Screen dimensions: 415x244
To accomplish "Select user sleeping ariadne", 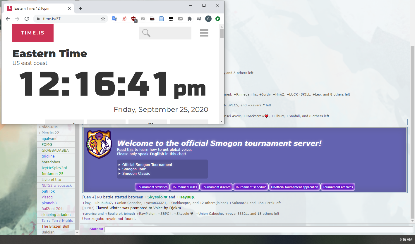I will (x=56, y=215).
